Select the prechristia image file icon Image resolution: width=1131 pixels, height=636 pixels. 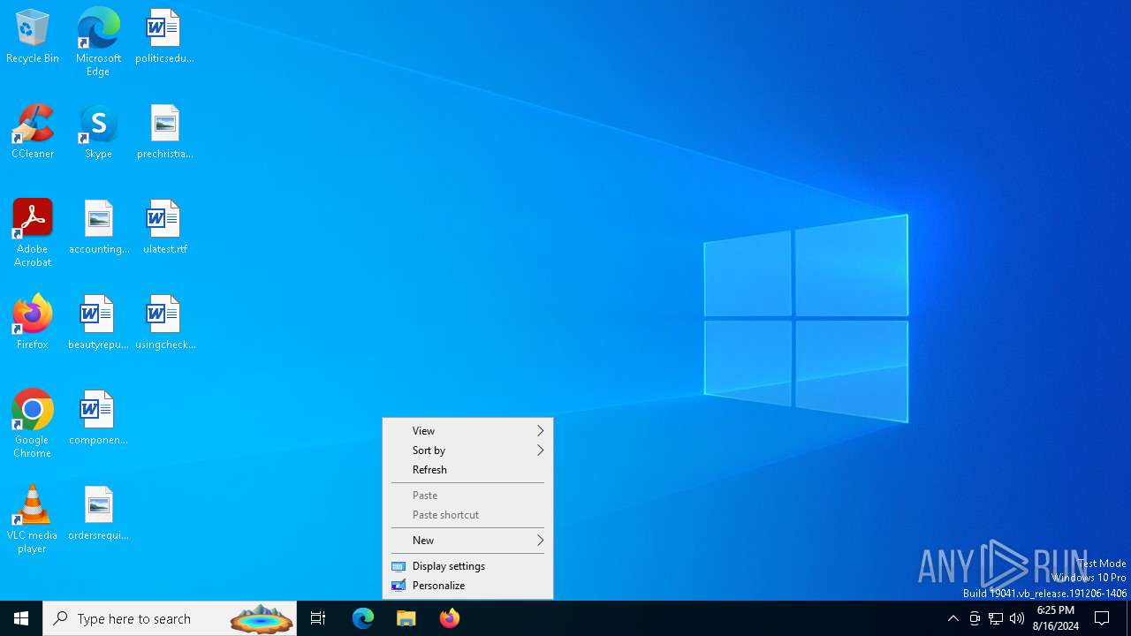coord(164,132)
